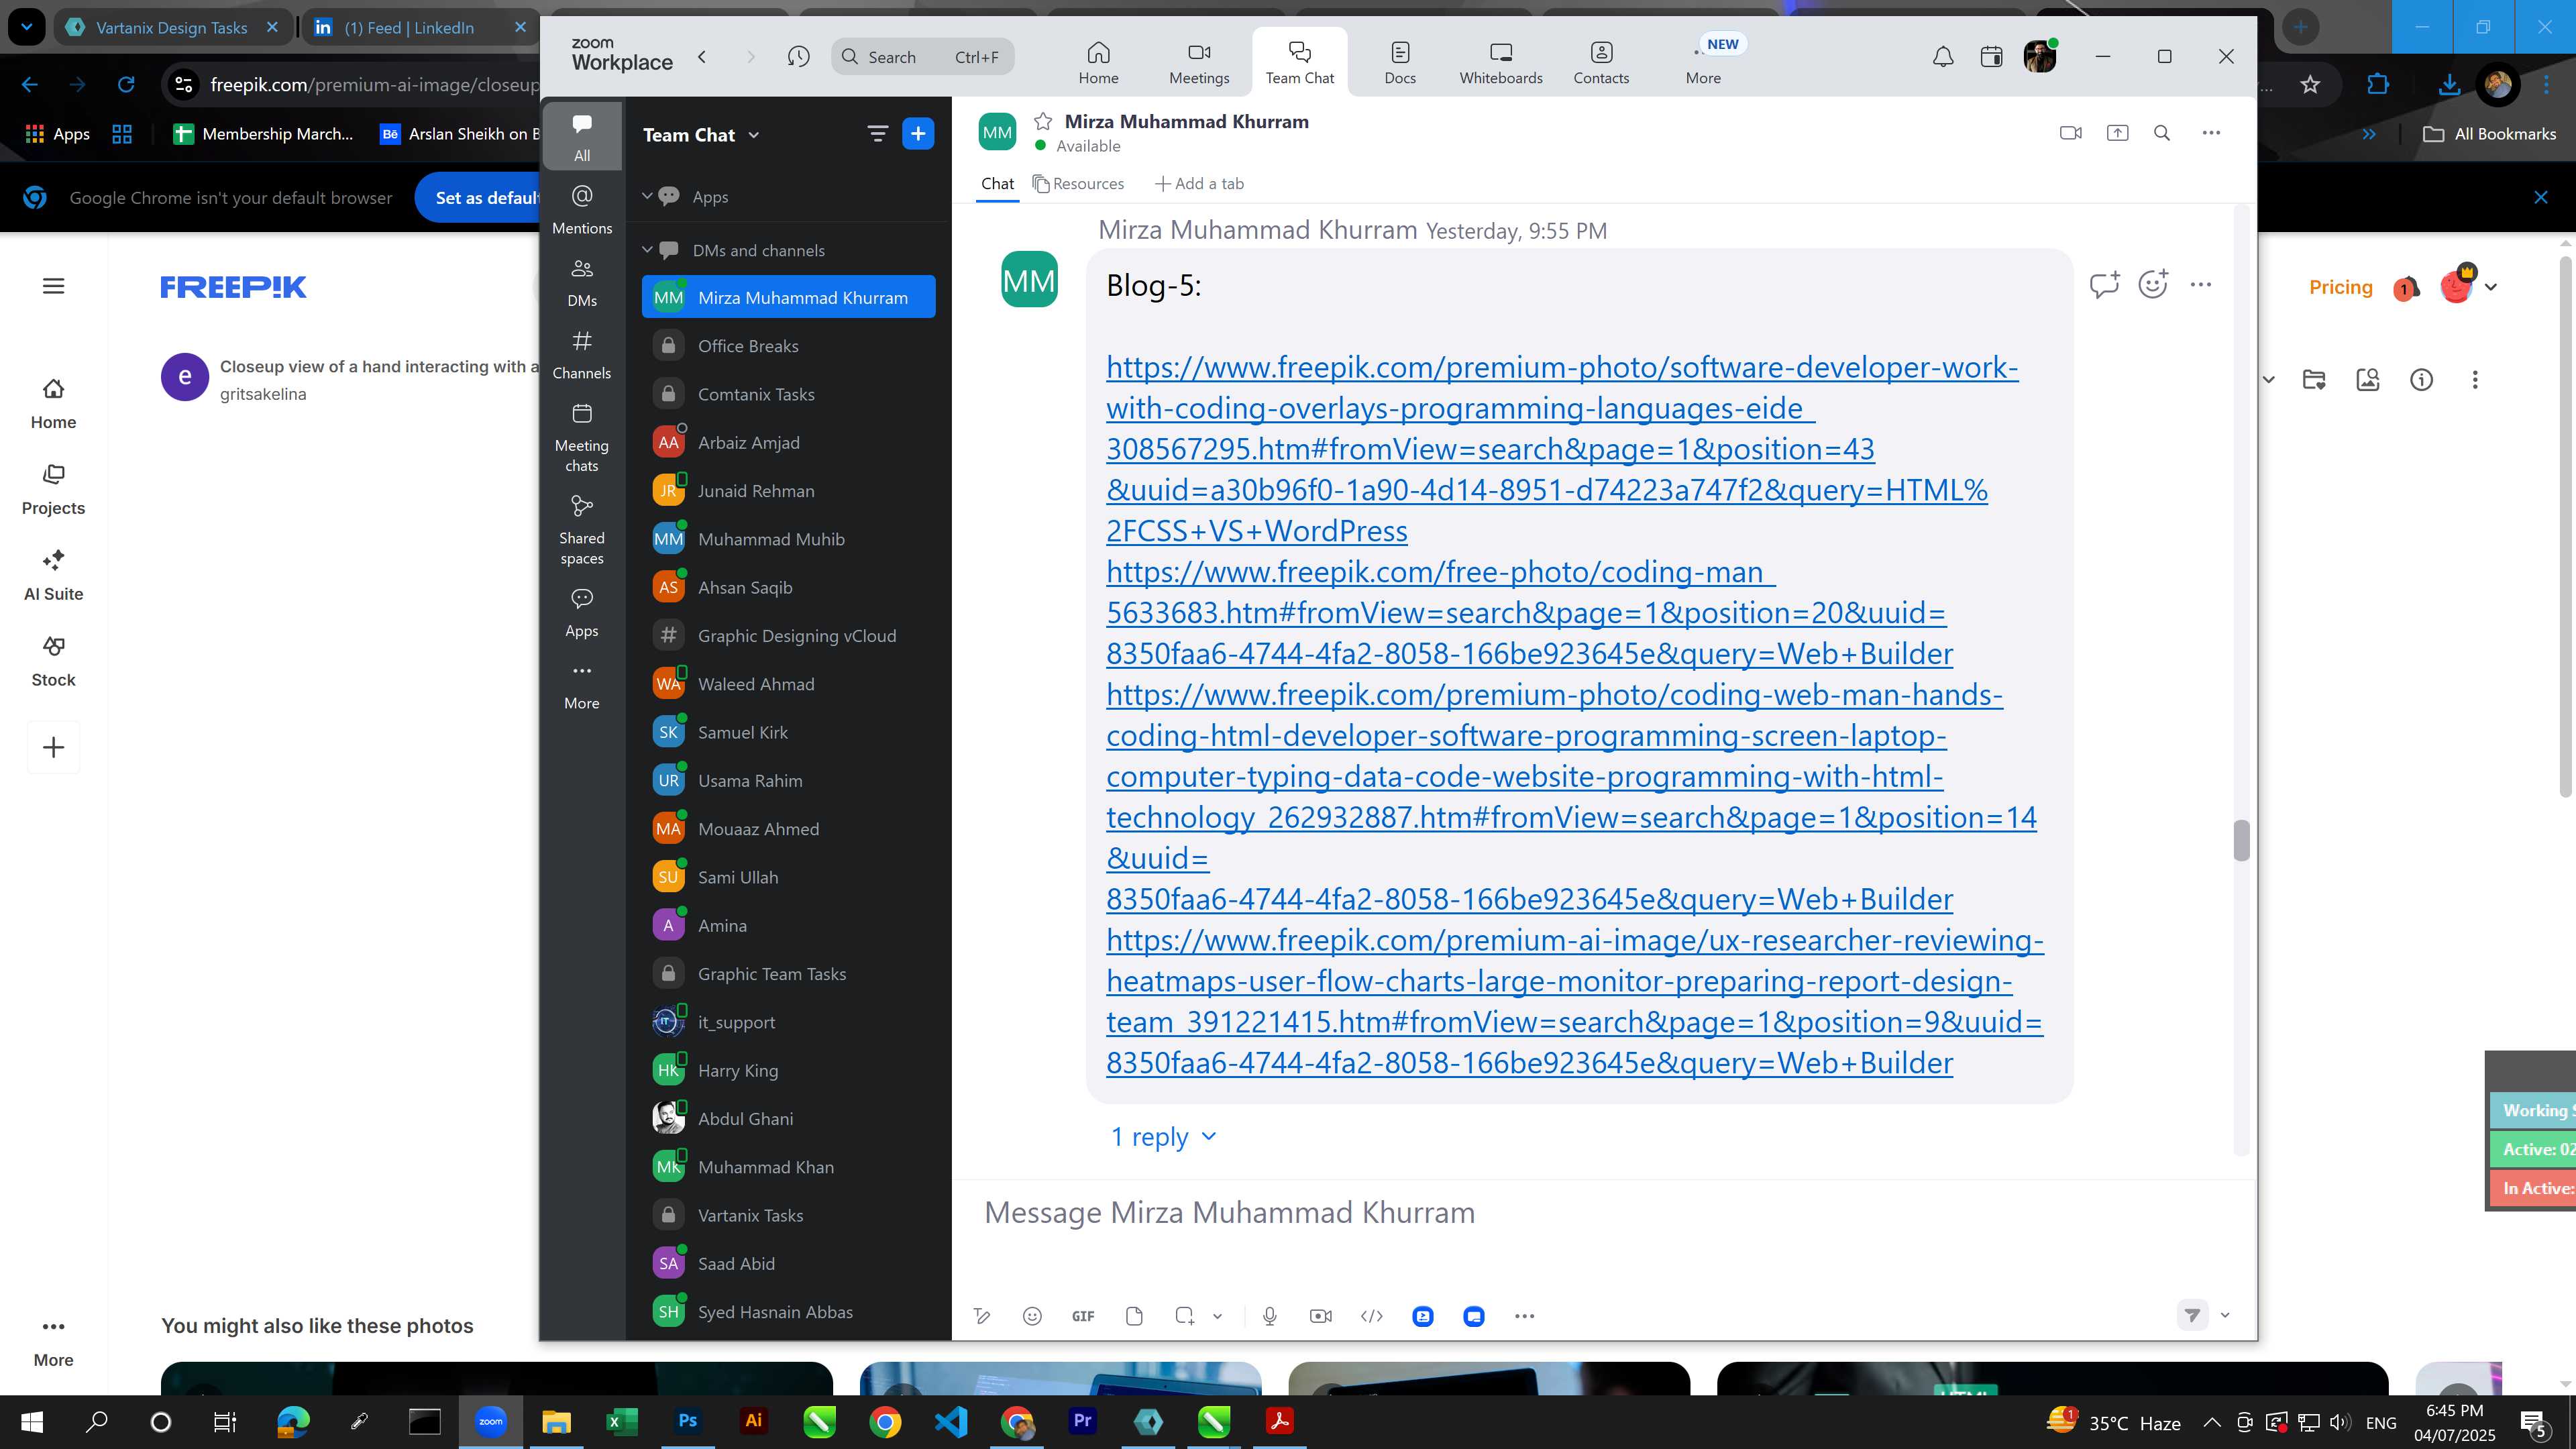This screenshot has height=1449, width=2576.
Task: Open the coding-man Freepik link
Action: click(x=1529, y=613)
